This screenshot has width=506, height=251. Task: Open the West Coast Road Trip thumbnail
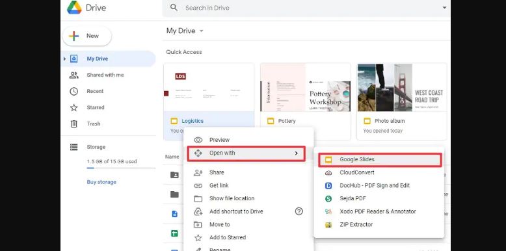[402, 87]
